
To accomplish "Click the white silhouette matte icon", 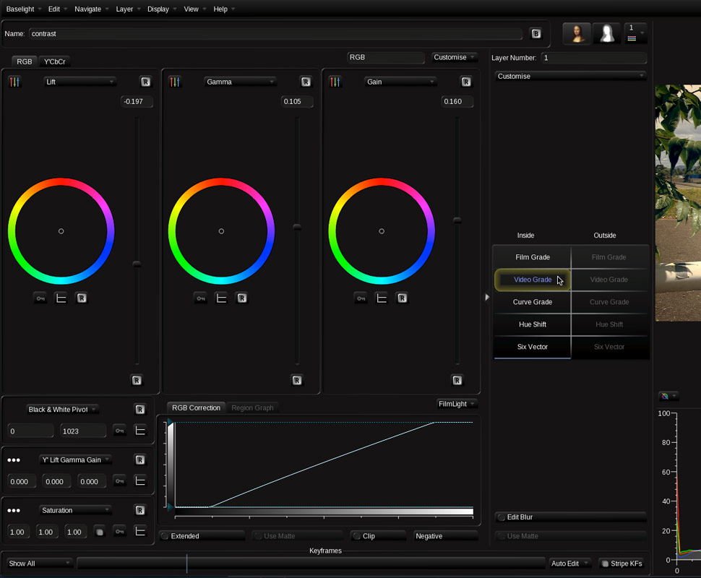I will [x=607, y=33].
